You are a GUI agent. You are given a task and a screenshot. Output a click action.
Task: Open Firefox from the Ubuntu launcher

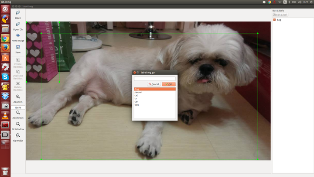pyautogui.click(x=5, y=47)
